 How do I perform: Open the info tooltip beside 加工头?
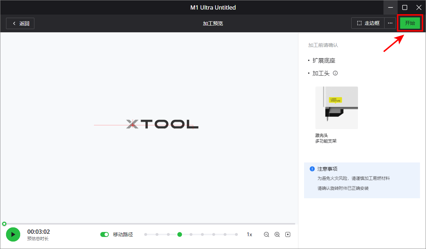point(335,73)
